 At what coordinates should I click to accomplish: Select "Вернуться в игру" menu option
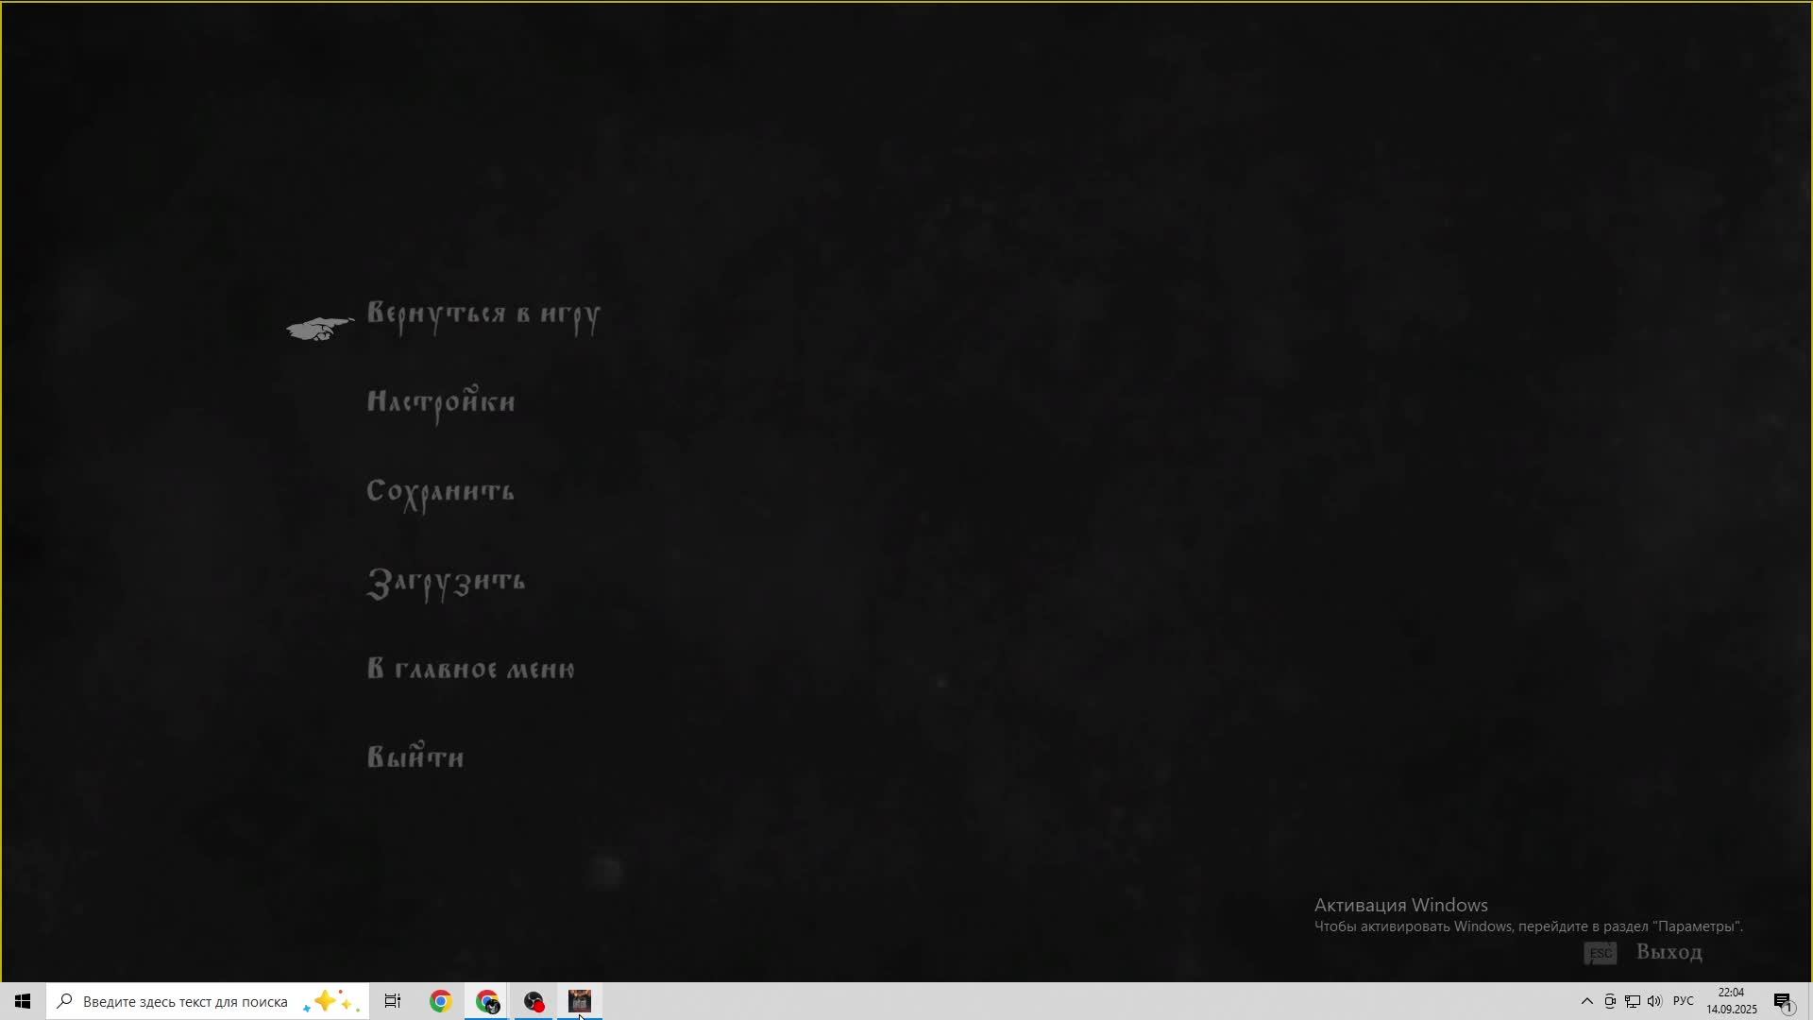pyautogui.click(x=483, y=314)
